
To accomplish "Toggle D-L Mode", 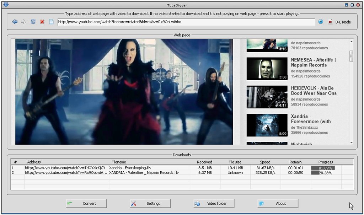I will point(339,22).
